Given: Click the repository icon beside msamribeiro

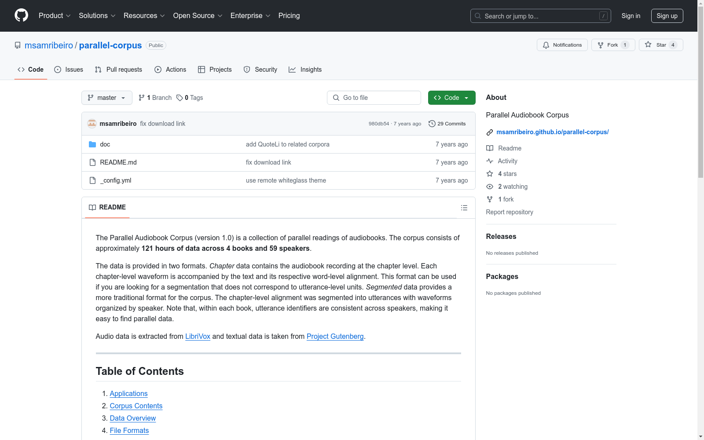Looking at the screenshot, I should click(x=18, y=45).
